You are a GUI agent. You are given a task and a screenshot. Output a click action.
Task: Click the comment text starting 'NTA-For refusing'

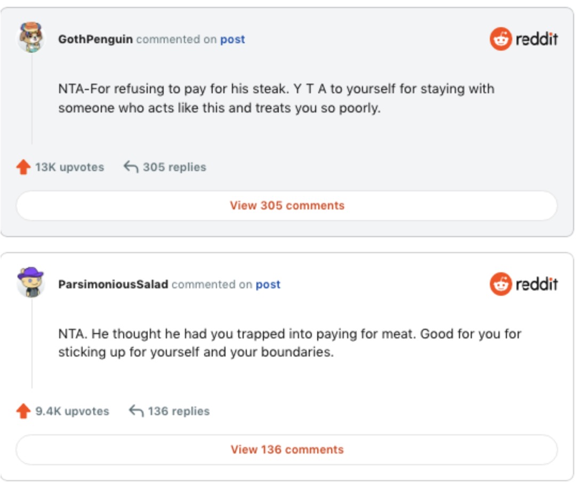point(276,98)
